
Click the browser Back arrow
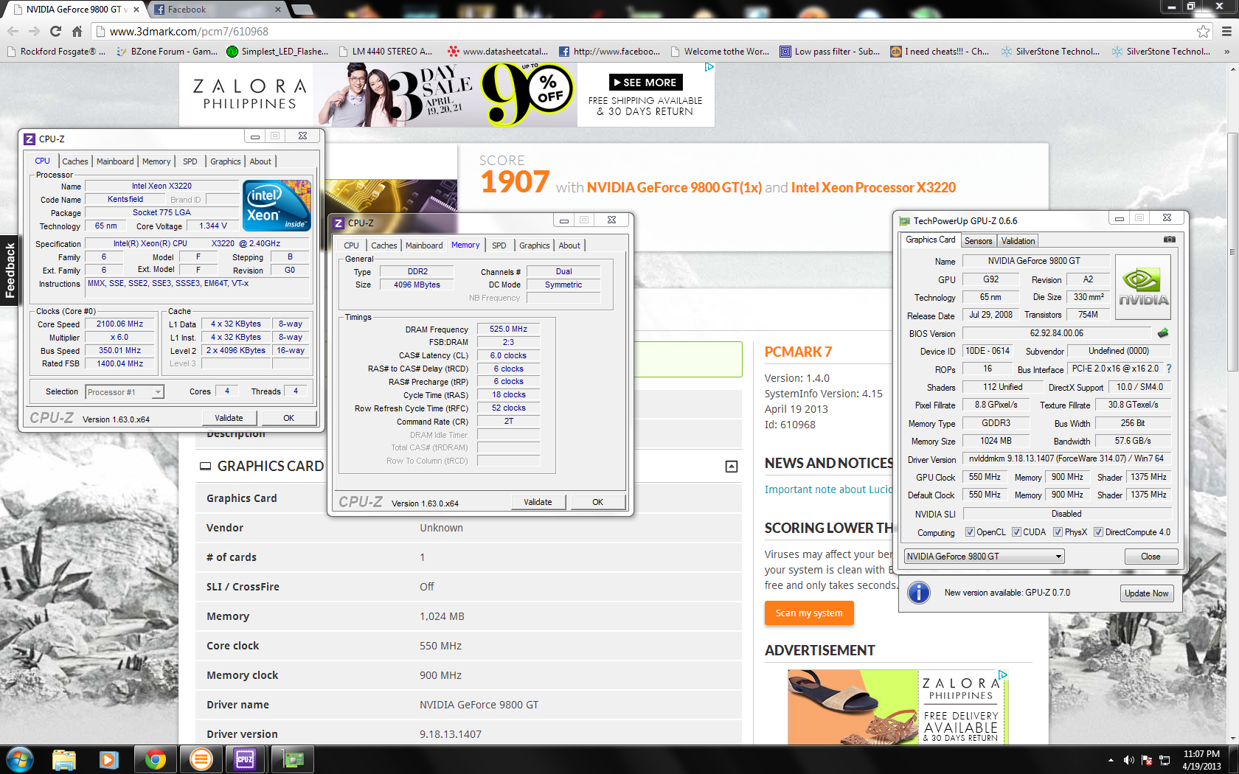point(13,31)
